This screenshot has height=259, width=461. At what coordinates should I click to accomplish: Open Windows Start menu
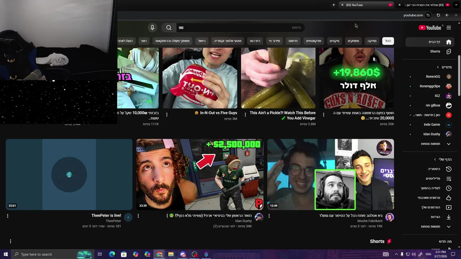5,254
